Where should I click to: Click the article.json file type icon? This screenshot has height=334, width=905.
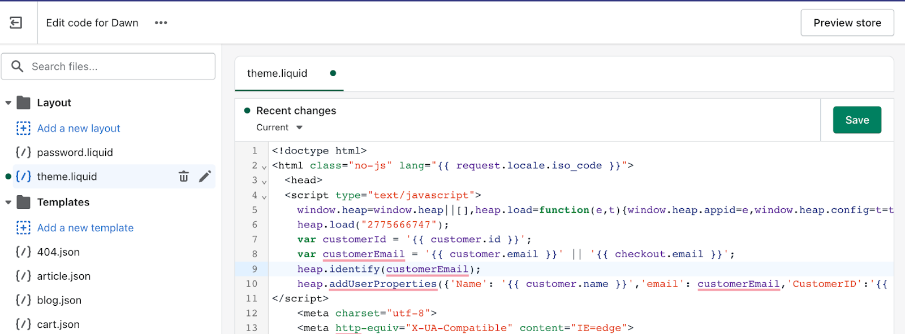click(x=23, y=276)
